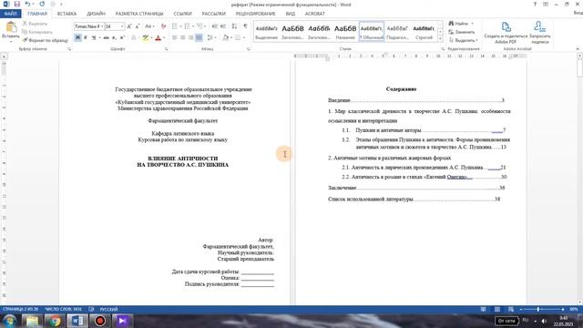This screenshot has height=328, width=583.
Task: Click the numbered list icon
Action: (187, 26)
